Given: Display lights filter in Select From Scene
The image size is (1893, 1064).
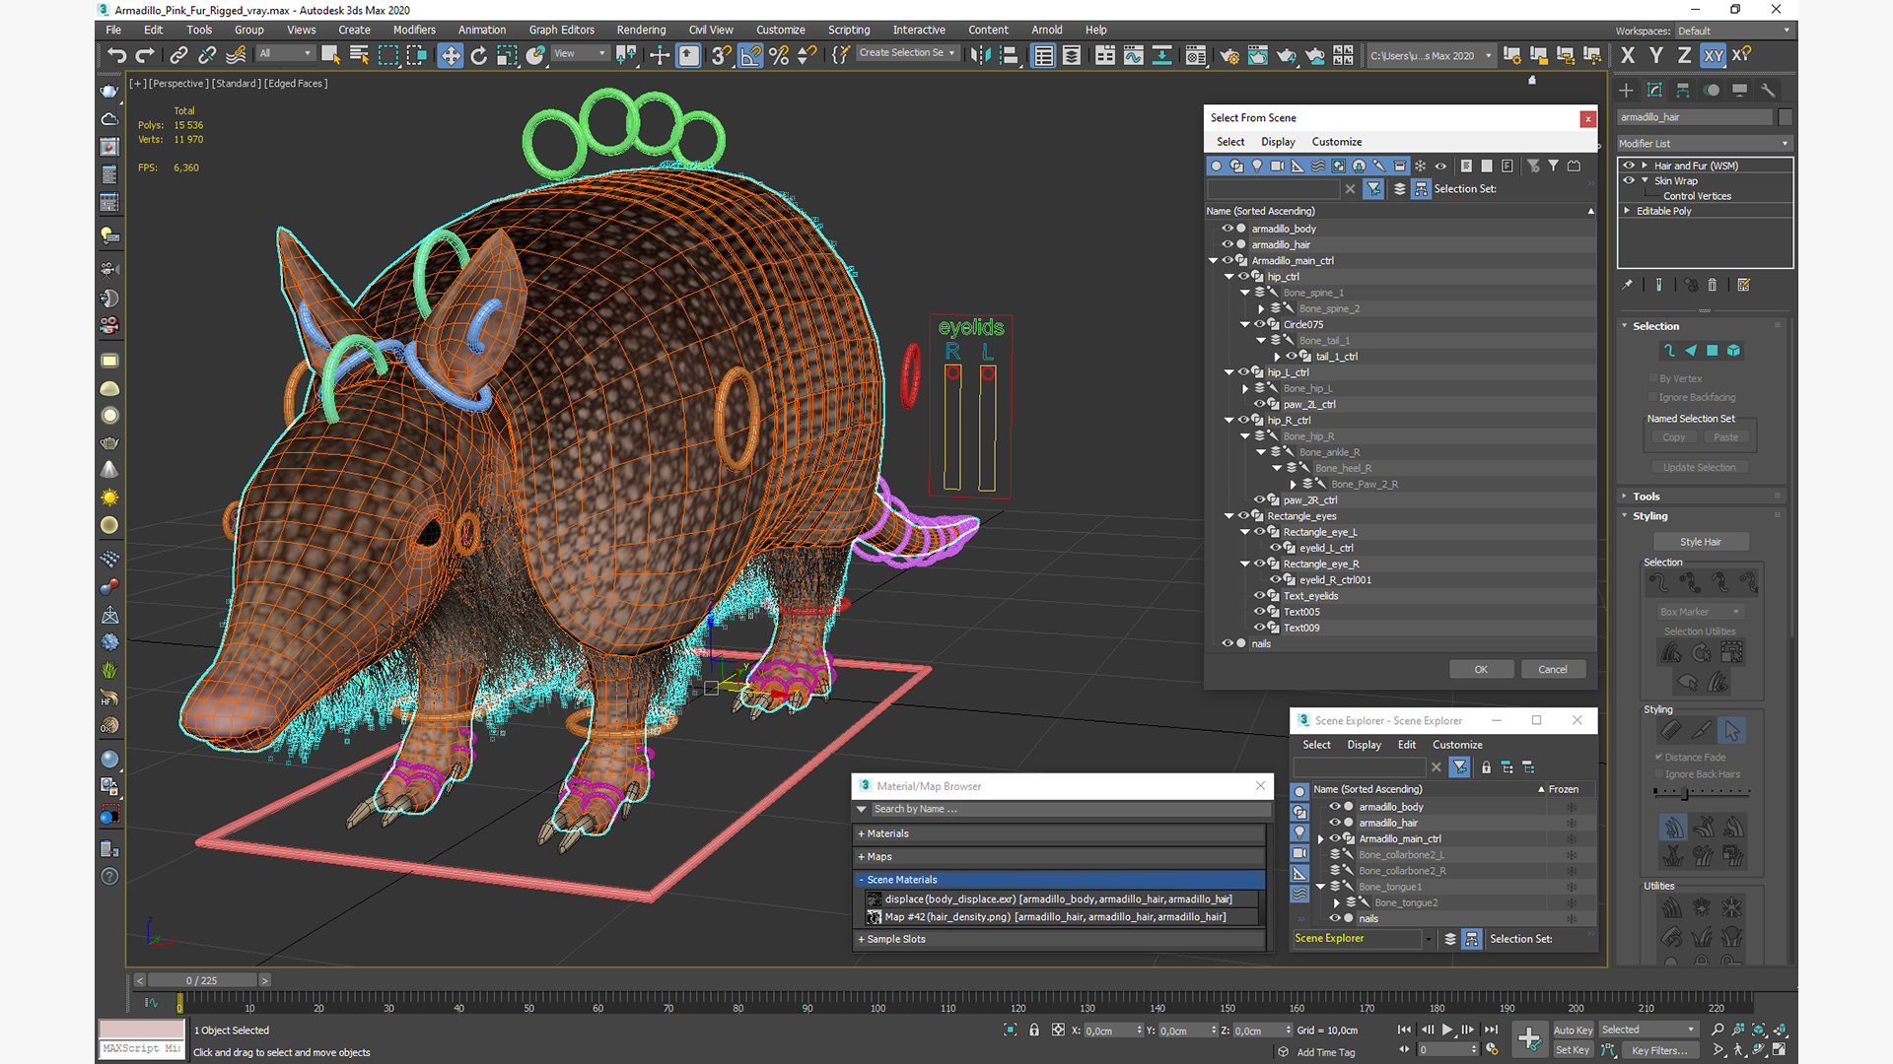Looking at the screenshot, I should 1257,166.
